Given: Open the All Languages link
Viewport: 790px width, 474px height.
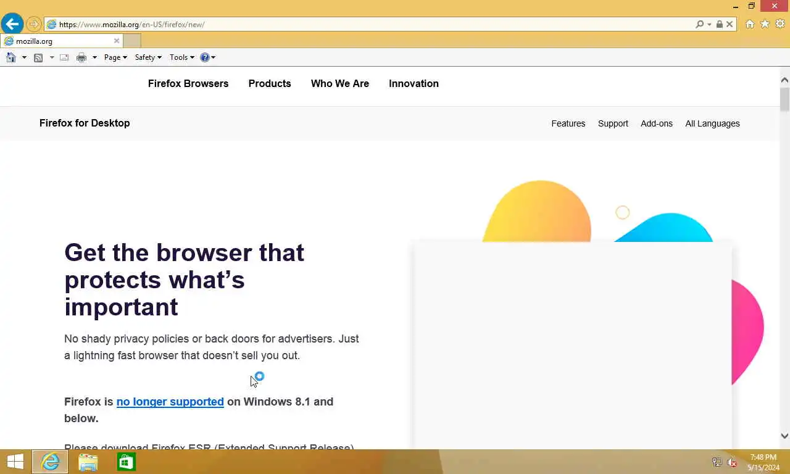Looking at the screenshot, I should pos(712,123).
